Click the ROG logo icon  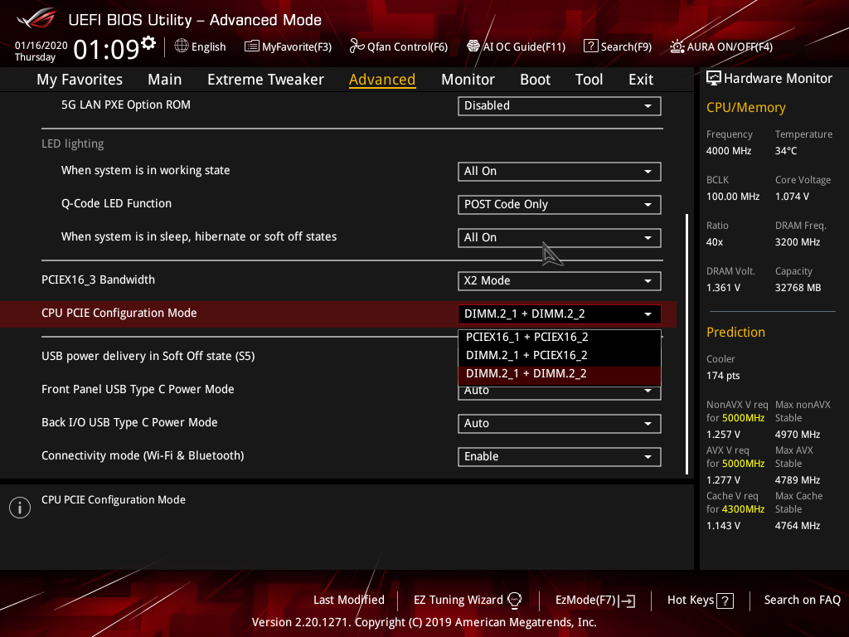tap(36, 19)
